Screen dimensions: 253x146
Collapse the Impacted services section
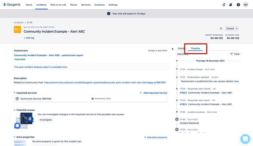pos(14,93)
